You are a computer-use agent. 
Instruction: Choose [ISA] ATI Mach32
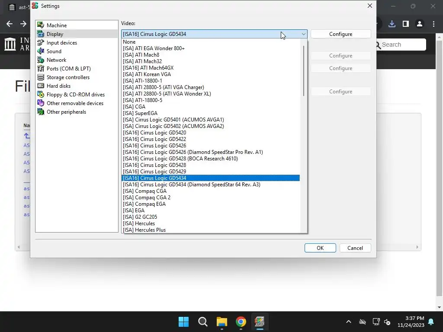point(211,61)
